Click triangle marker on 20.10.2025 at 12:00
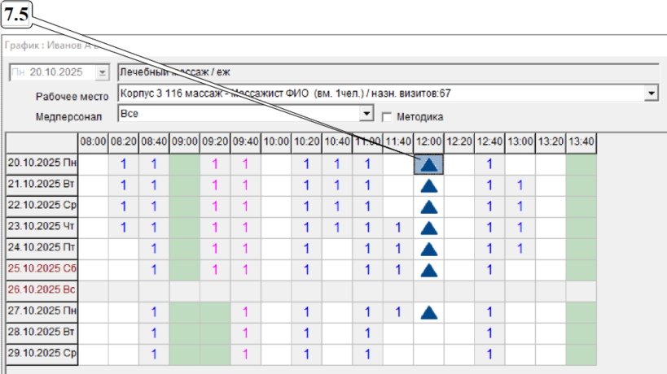This screenshot has height=374, width=667. [x=429, y=164]
